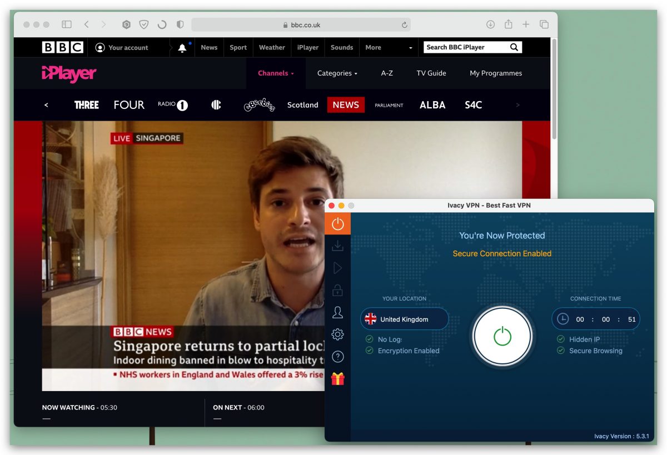Viewport: 667px width, 455px height.
Task: Open the A-Z programme listing
Action: [387, 73]
